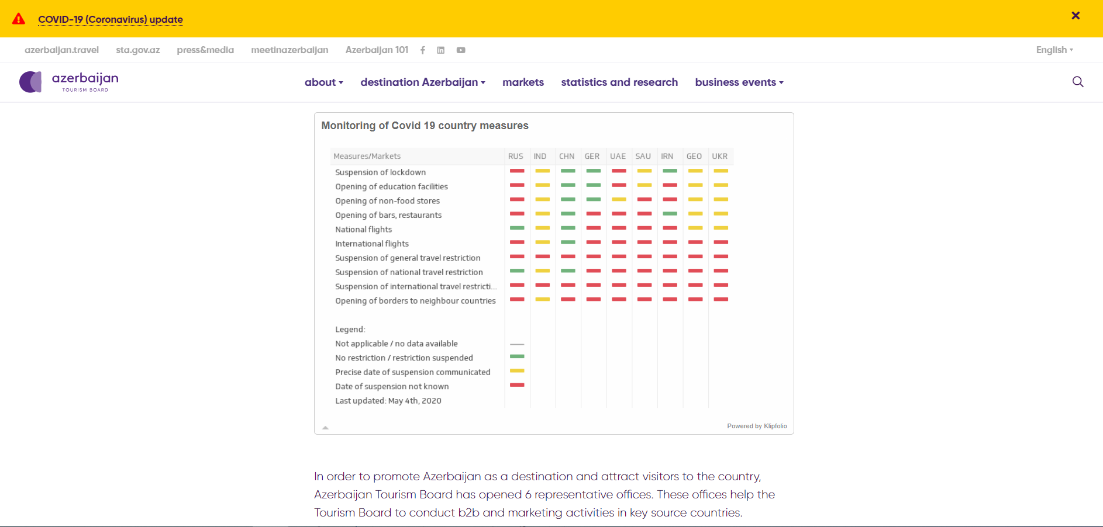Expand the about menu
The height and width of the screenshot is (527, 1103).
[324, 82]
